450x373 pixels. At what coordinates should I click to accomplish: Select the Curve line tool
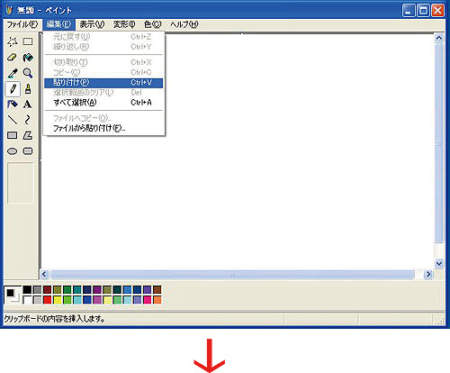click(x=28, y=120)
